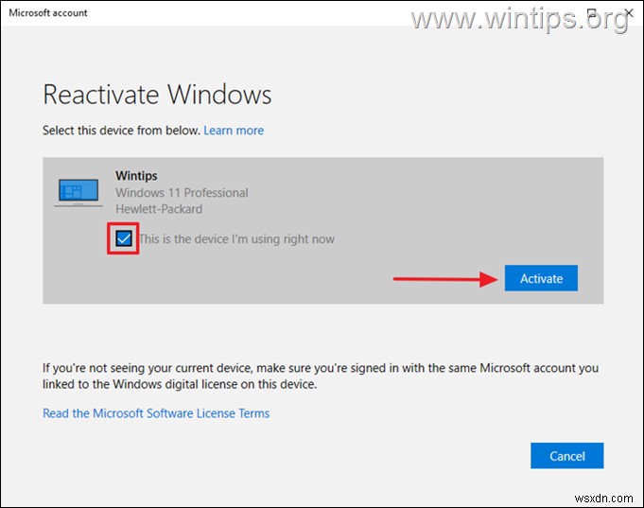Click the 'Hewlett-Packard' manufacturer text
644x508 pixels.
pyautogui.click(x=159, y=209)
